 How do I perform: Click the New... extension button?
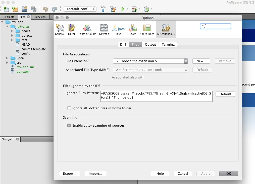point(201,61)
